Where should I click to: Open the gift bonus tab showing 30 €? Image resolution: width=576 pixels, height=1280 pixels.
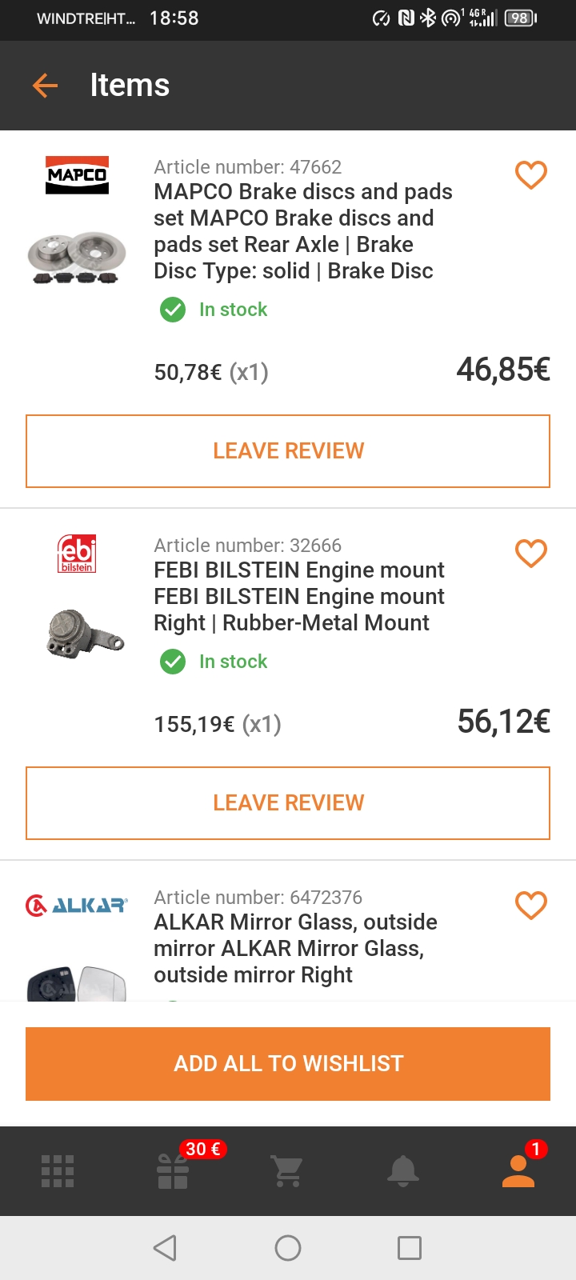[174, 1171]
